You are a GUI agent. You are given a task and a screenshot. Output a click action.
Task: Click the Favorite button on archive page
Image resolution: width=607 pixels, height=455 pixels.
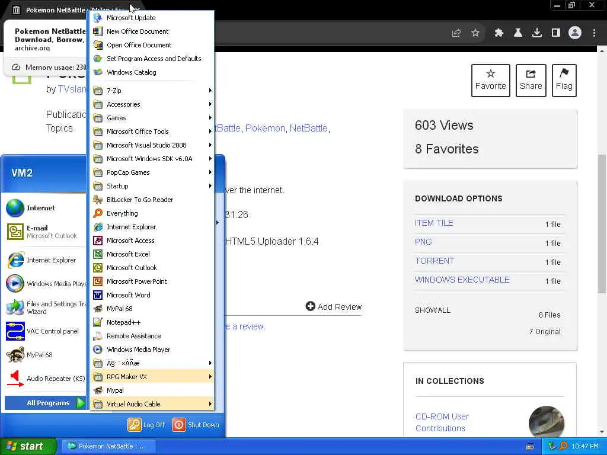tap(490, 81)
